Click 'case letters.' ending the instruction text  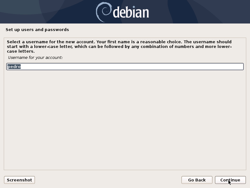click(x=21, y=51)
